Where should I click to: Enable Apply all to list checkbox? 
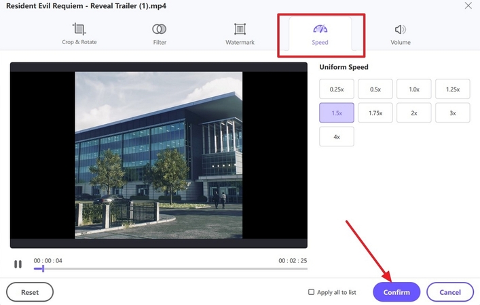(x=311, y=292)
